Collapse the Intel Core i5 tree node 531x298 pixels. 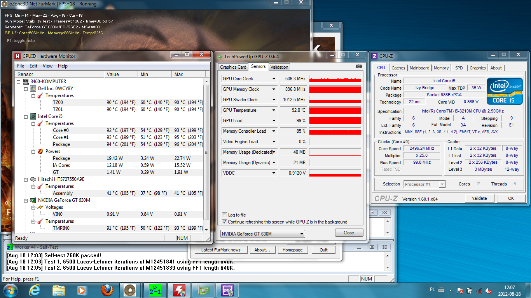click(26, 116)
